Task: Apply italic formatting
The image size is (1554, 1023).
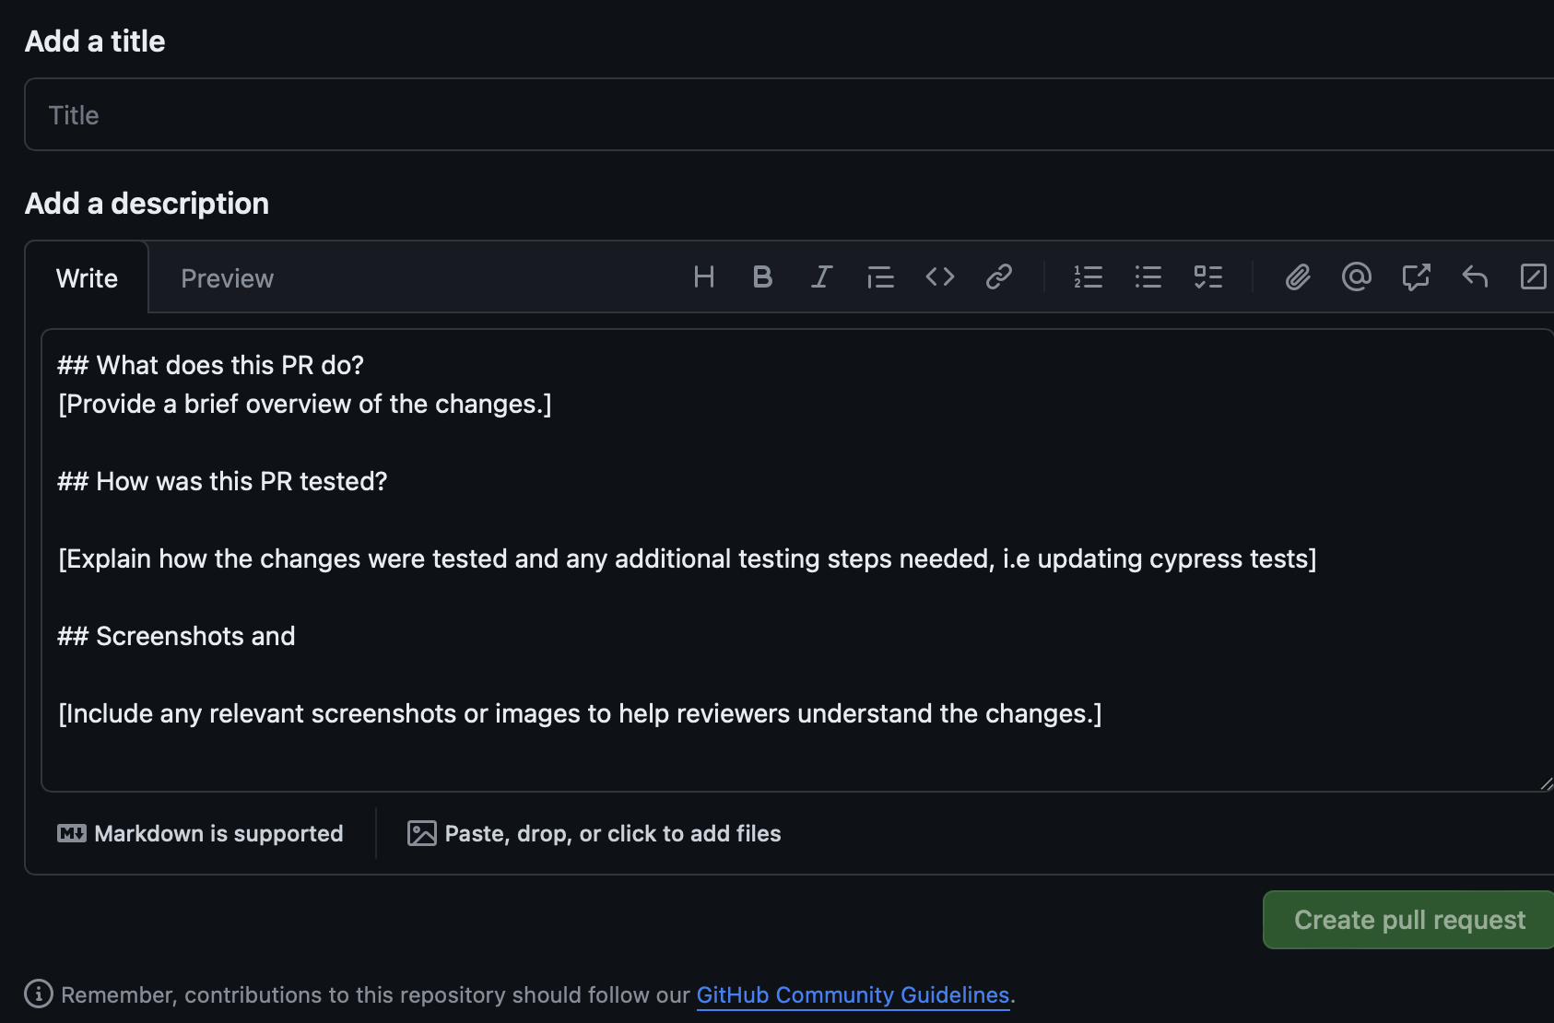Action: point(821,277)
